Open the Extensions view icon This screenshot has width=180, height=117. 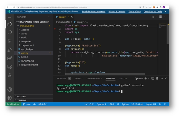(10, 58)
